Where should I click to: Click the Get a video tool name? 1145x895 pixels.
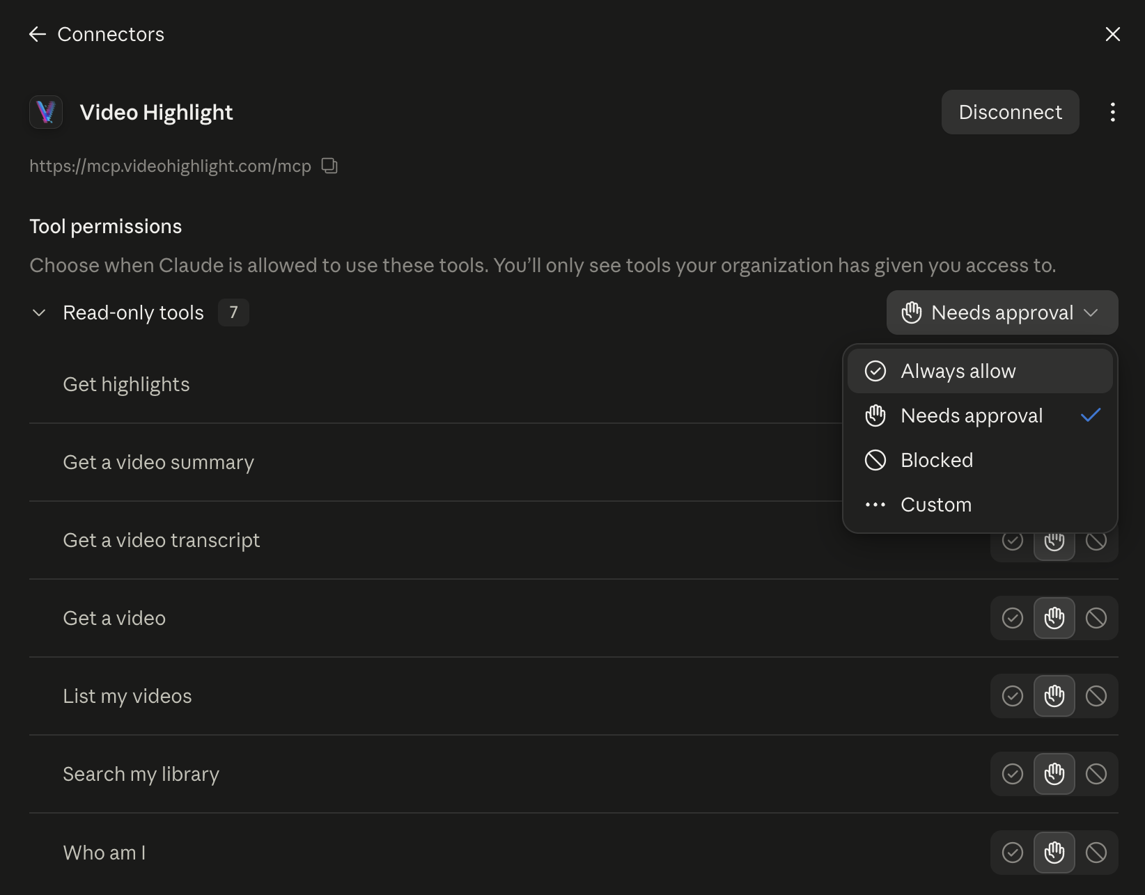(x=114, y=618)
